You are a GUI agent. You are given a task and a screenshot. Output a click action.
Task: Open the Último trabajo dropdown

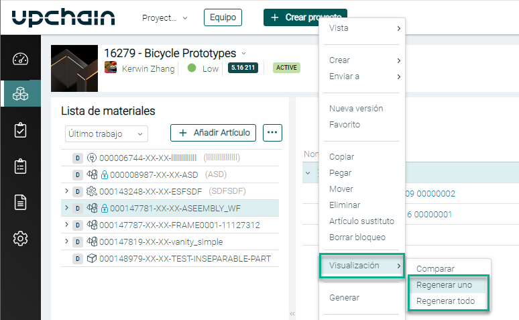pyautogui.click(x=106, y=134)
